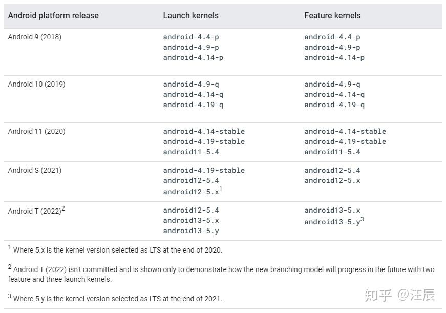The height and width of the screenshot is (313, 446).
Task: Select the "Android 11 (2020)" row label
Action: point(37,131)
